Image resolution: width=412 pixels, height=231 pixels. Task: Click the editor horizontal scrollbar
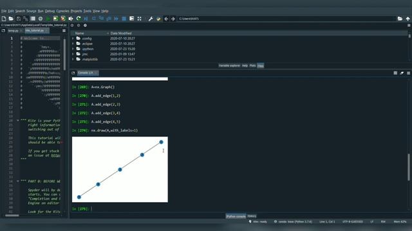(12, 216)
